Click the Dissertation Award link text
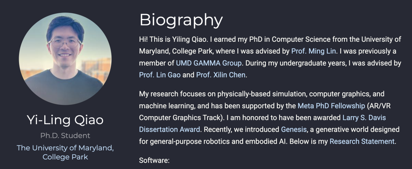Screen dimensions: 412x169 point(170,130)
